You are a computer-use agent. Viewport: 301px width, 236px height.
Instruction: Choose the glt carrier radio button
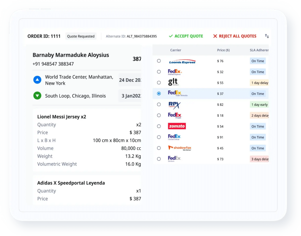click(x=159, y=82)
